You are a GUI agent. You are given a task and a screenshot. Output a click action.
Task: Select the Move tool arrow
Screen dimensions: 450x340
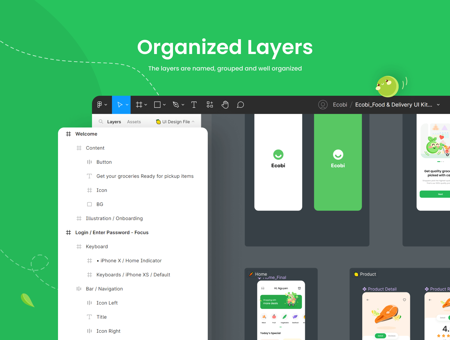[x=120, y=105]
